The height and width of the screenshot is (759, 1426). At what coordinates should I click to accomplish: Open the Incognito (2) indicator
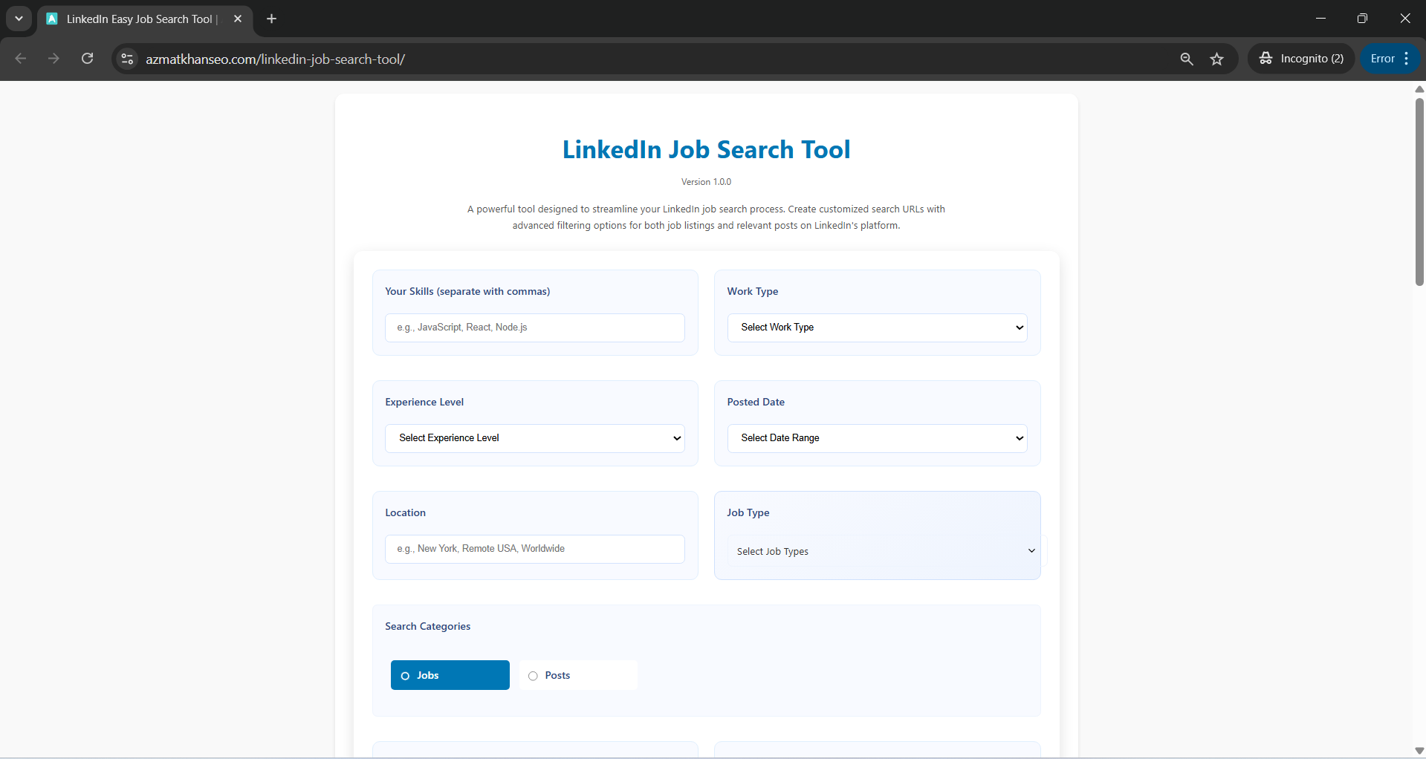click(1301, 59)
